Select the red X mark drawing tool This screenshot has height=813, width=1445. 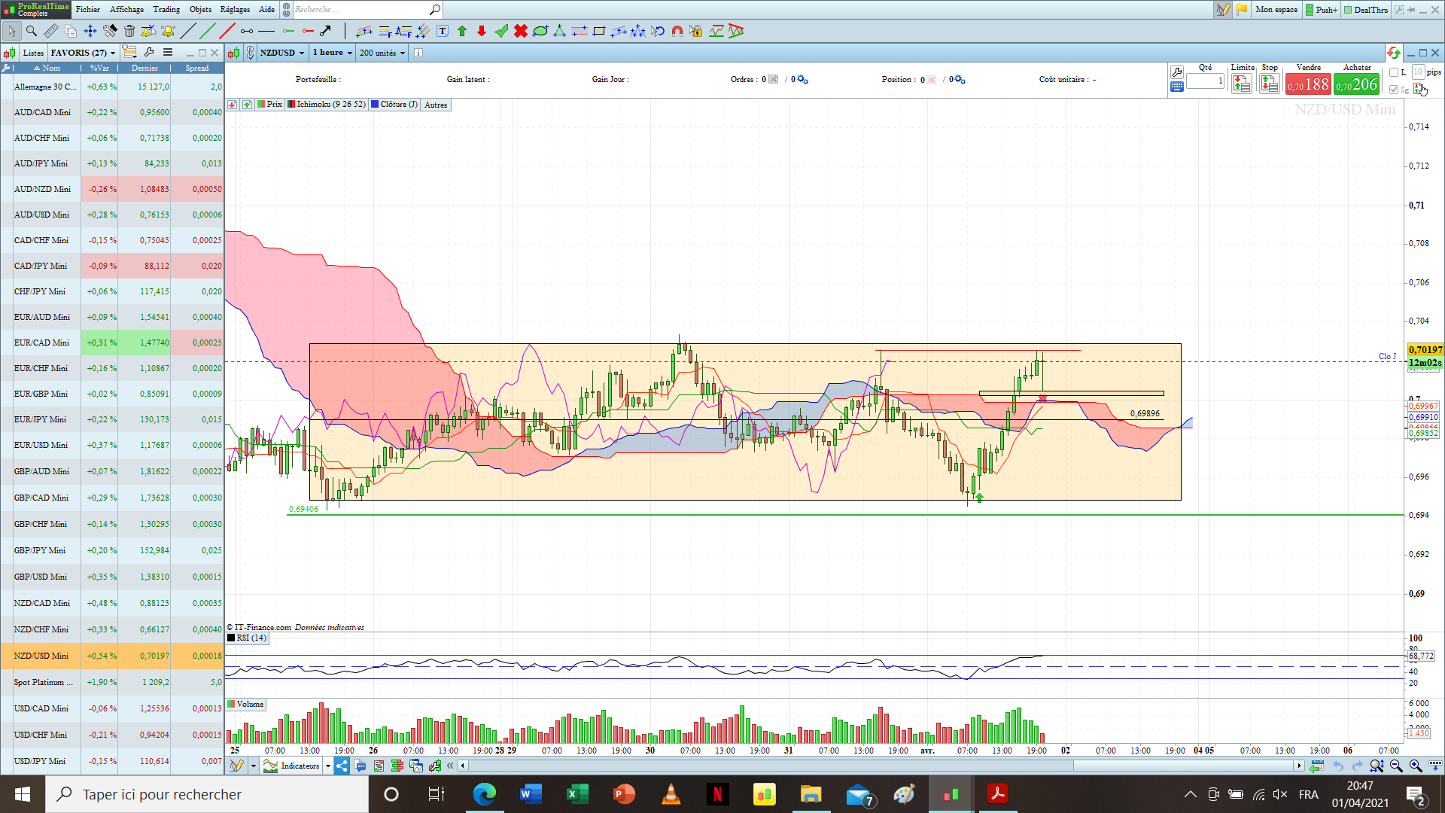pos(520,31)
